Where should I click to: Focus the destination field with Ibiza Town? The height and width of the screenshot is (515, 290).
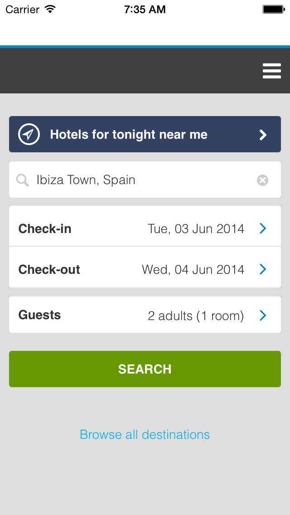tap(145, 180)
